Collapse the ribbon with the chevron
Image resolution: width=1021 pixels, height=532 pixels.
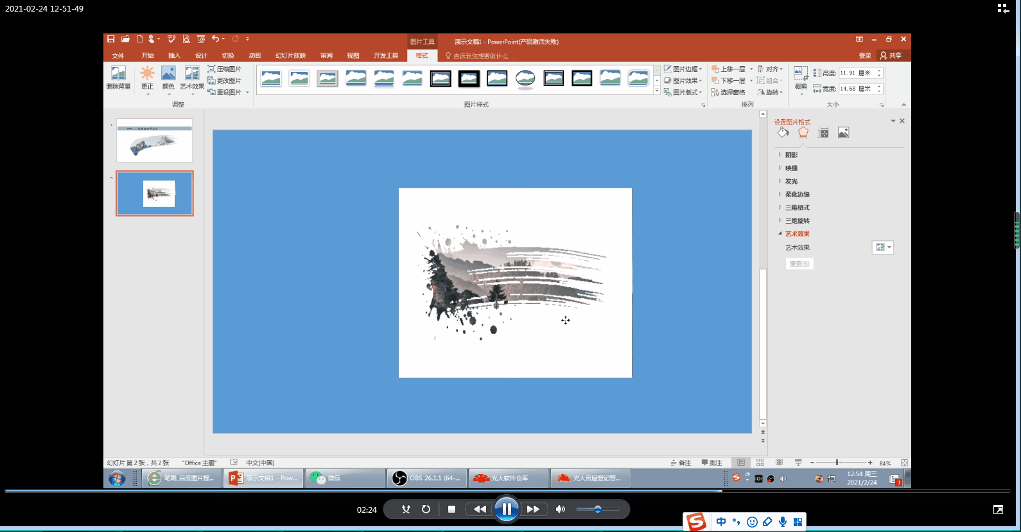903,105
